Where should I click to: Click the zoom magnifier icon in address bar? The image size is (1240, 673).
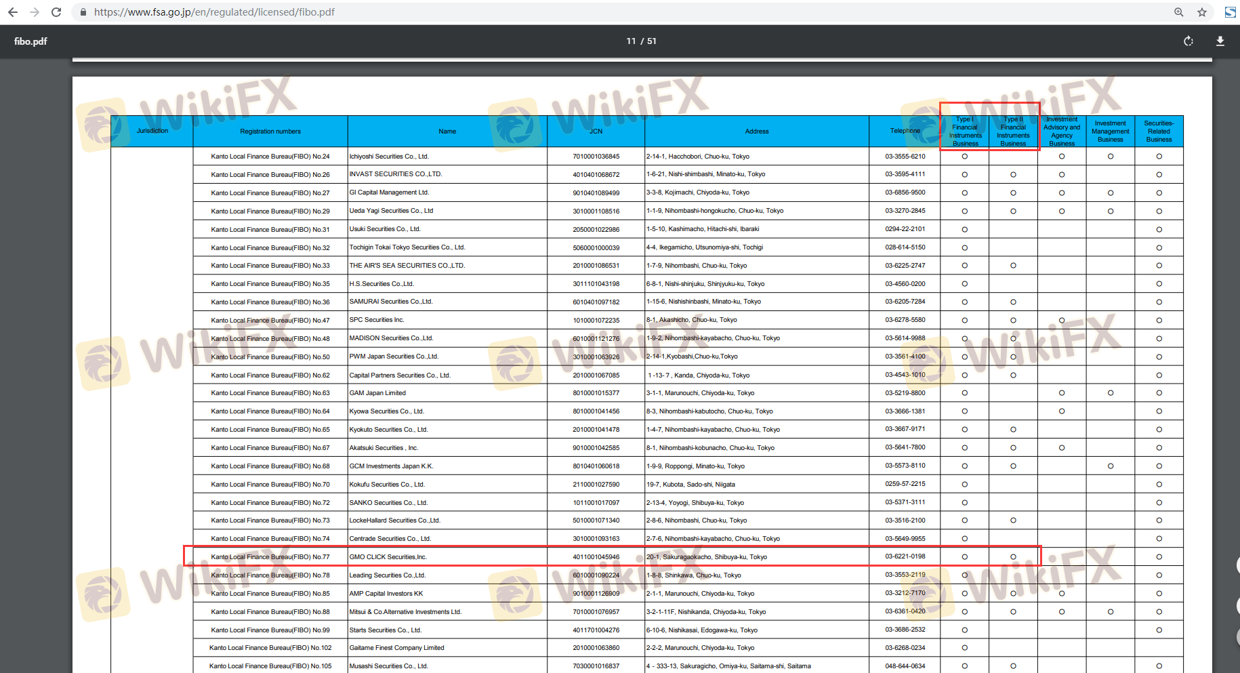1179,12
